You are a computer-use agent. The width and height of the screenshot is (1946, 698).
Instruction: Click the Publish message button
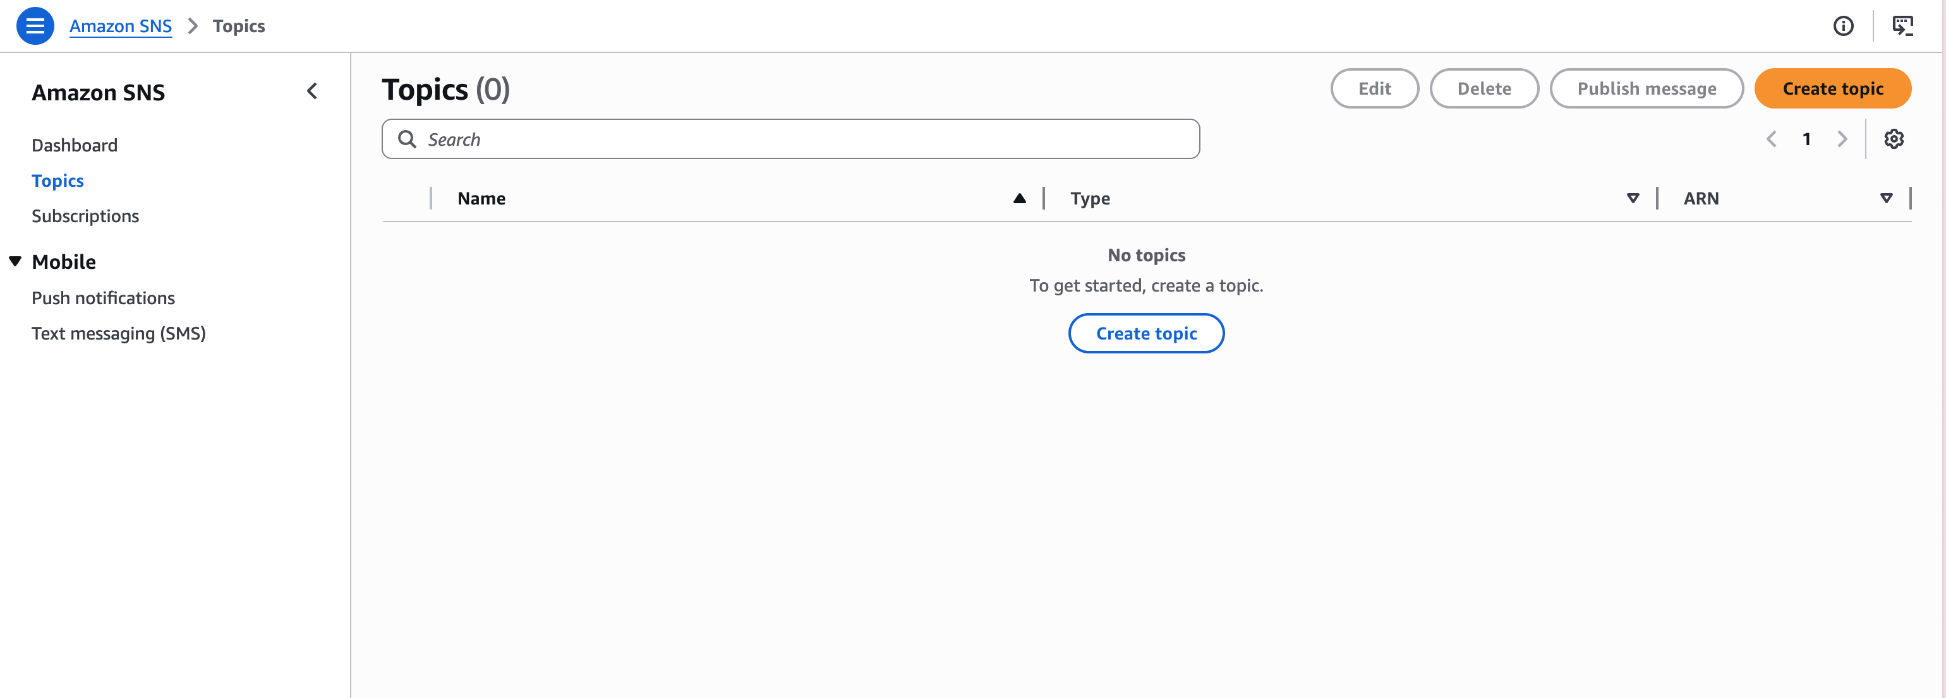pos(1646,88)
